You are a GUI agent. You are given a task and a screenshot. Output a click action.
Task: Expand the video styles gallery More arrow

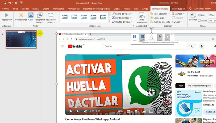click(110, 21)
